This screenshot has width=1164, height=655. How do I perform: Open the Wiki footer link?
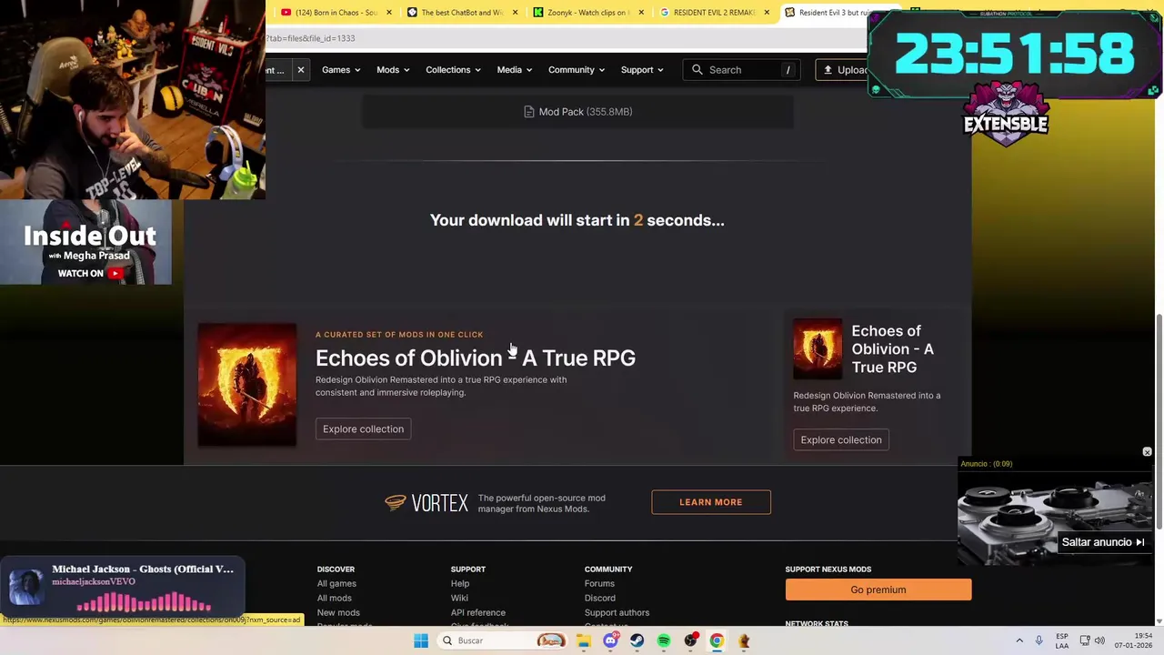(x=459, y=599)
